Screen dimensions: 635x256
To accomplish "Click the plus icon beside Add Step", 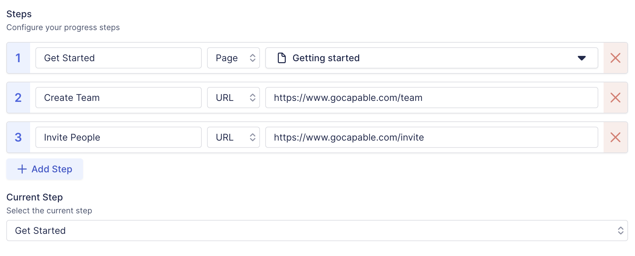I will [x=22, y=169].
